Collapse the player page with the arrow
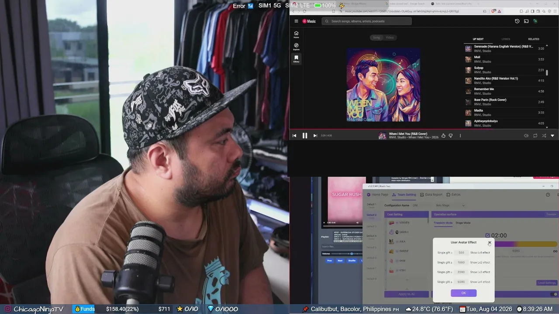Viewport: 559px width, 314px height. point(552,136)
